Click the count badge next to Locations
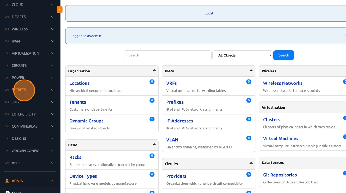The height and width of the screenshot is (193, 346). click(152, 82)
